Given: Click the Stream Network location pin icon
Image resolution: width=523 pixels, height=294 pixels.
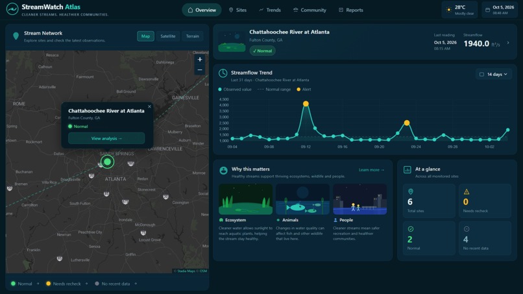Looking at the screenshot, I should [x=16, y=36].
